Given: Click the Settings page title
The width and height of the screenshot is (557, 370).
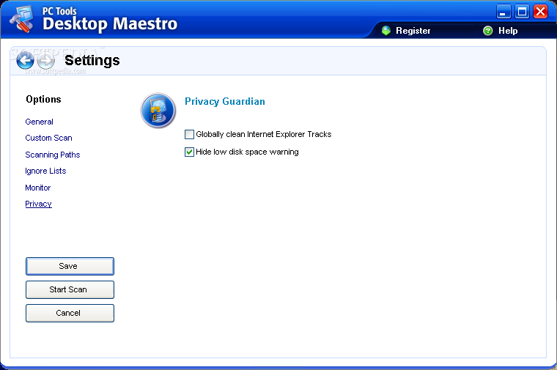Looking at the screenshot, I should click(x=92, y=60).
